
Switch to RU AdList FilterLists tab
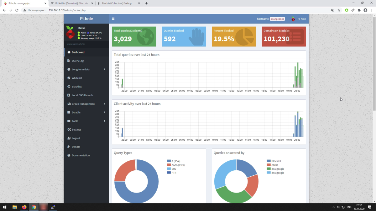tap(72, 3)
